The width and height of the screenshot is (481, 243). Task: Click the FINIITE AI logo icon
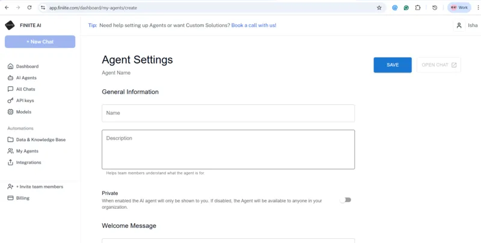coord(10,25)
